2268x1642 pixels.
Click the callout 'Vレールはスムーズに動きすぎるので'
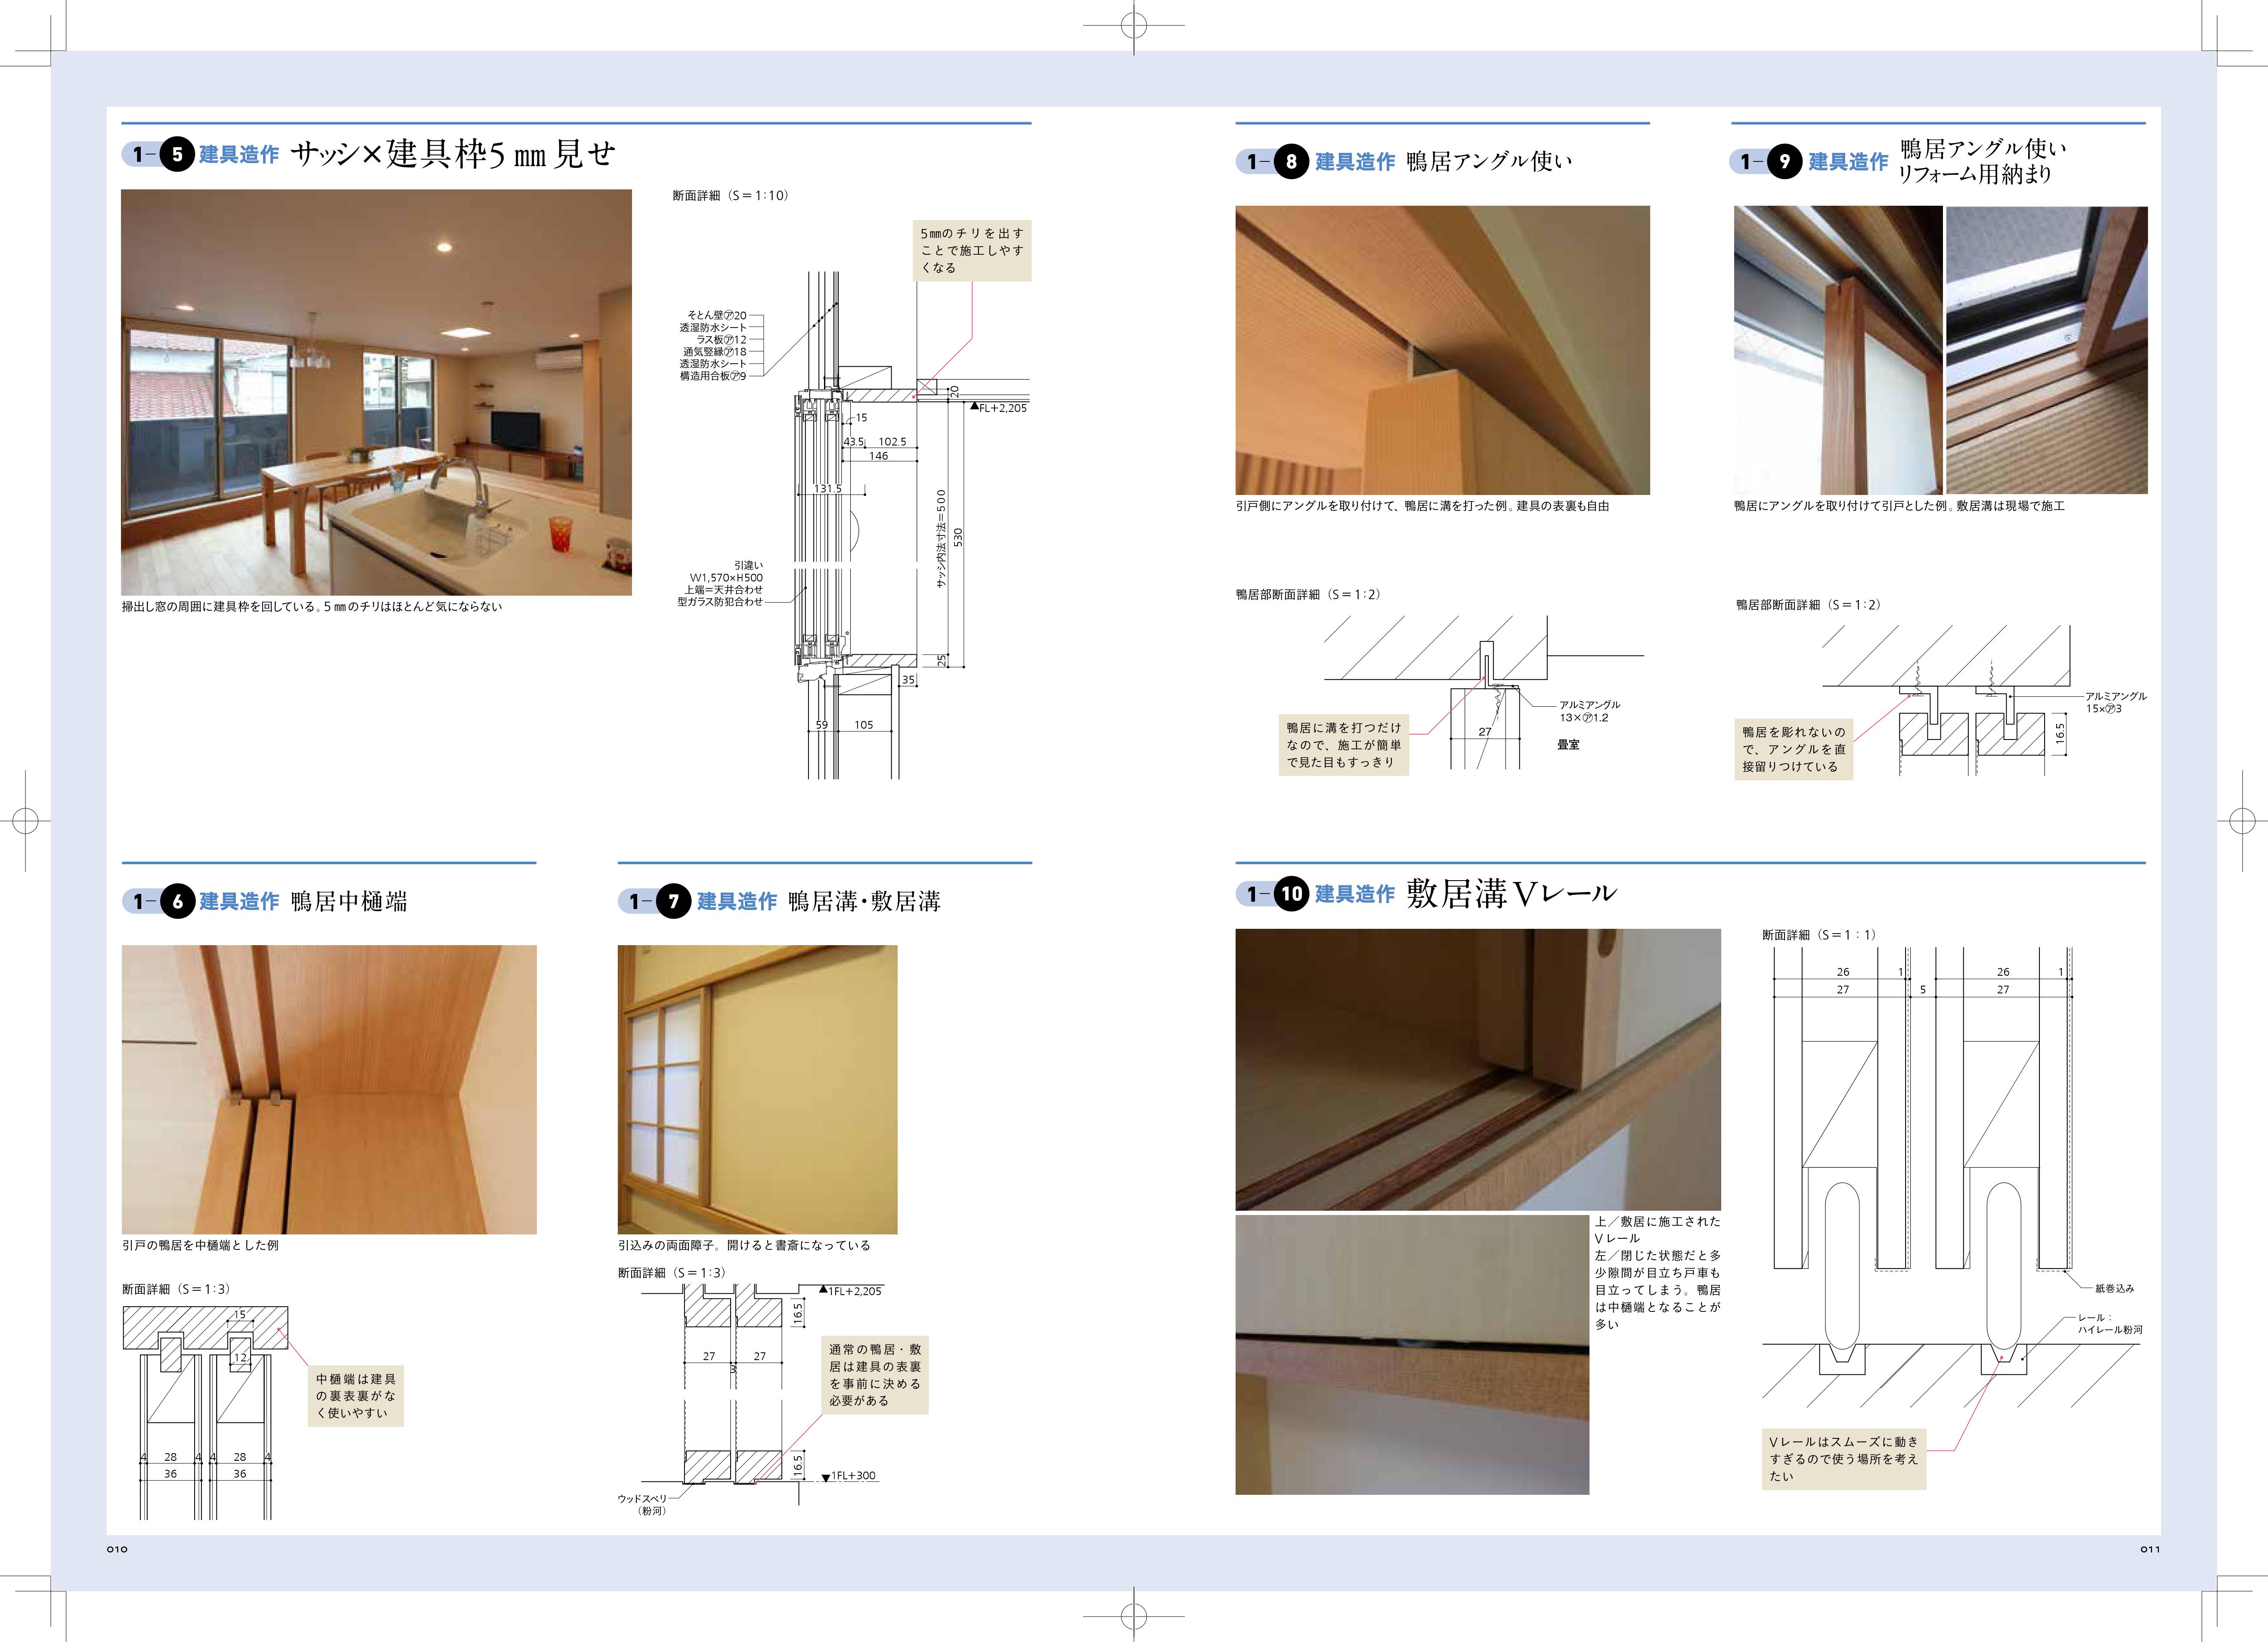coord(1844,1459)
